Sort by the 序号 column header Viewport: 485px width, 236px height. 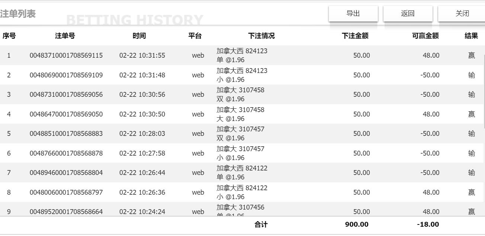tap(9, 36)
